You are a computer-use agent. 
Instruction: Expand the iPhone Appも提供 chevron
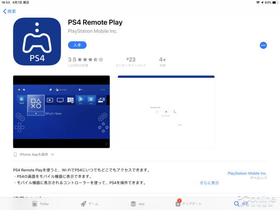52,154
